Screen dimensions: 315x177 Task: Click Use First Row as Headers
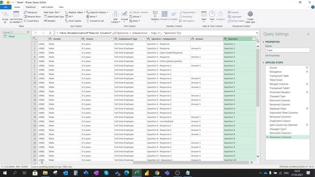[16, 17]
